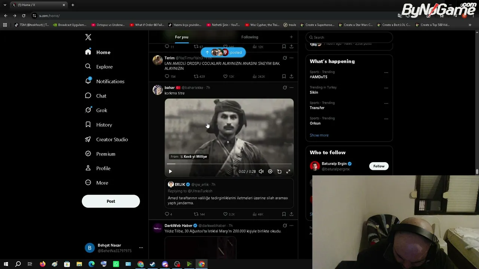
Task: Open the Windows Start menu
Action: [6, 264]
